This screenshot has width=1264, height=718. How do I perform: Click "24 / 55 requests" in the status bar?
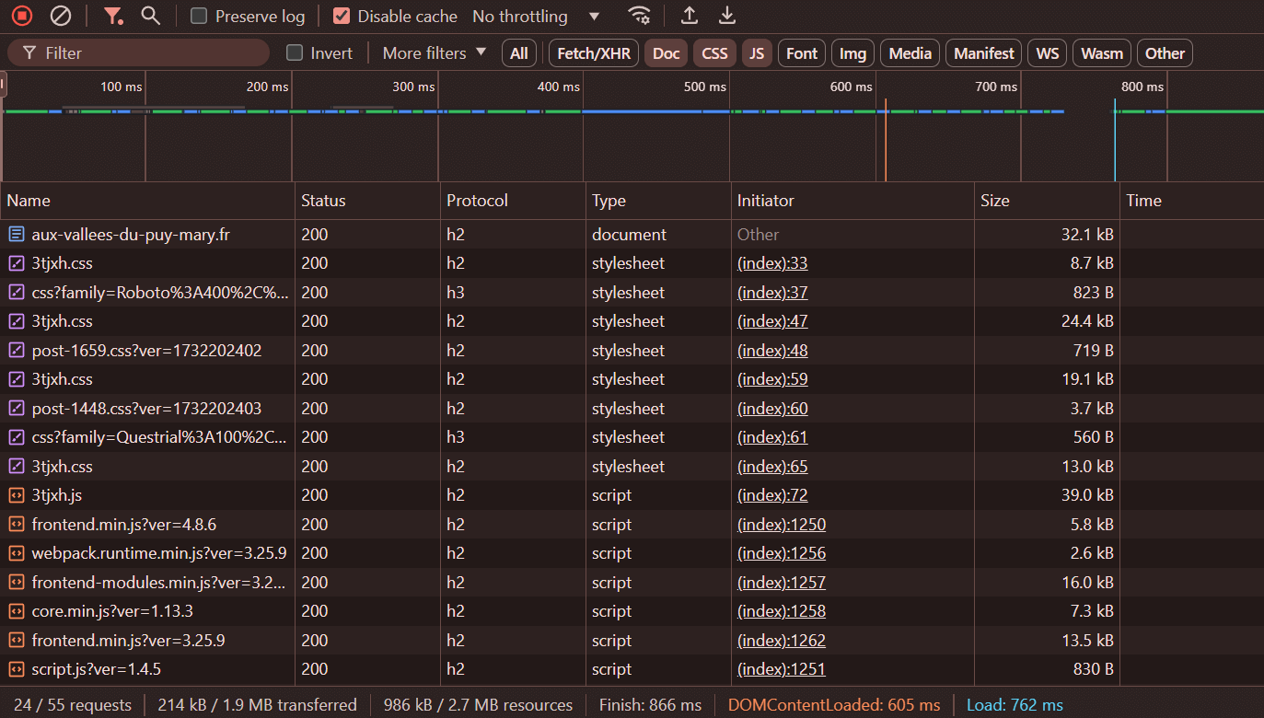(73, 705)
